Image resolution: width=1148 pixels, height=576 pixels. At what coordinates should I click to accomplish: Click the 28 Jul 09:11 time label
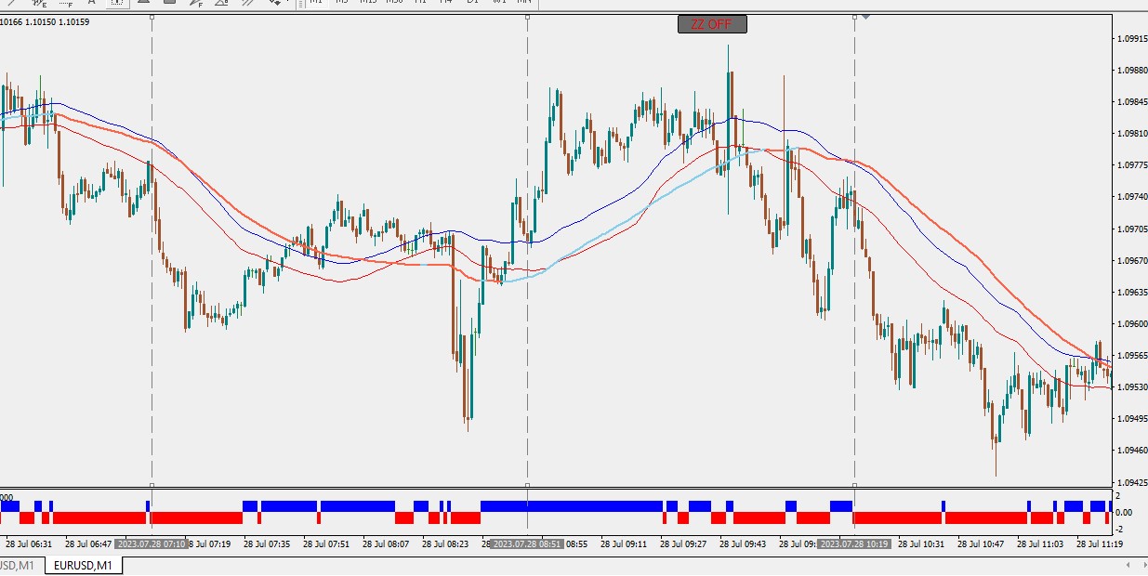[624, 543]
